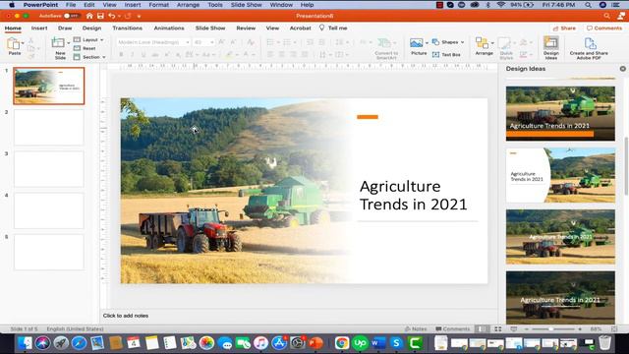
Task: Switch to the Insert tab
Action: coord(39,29)
